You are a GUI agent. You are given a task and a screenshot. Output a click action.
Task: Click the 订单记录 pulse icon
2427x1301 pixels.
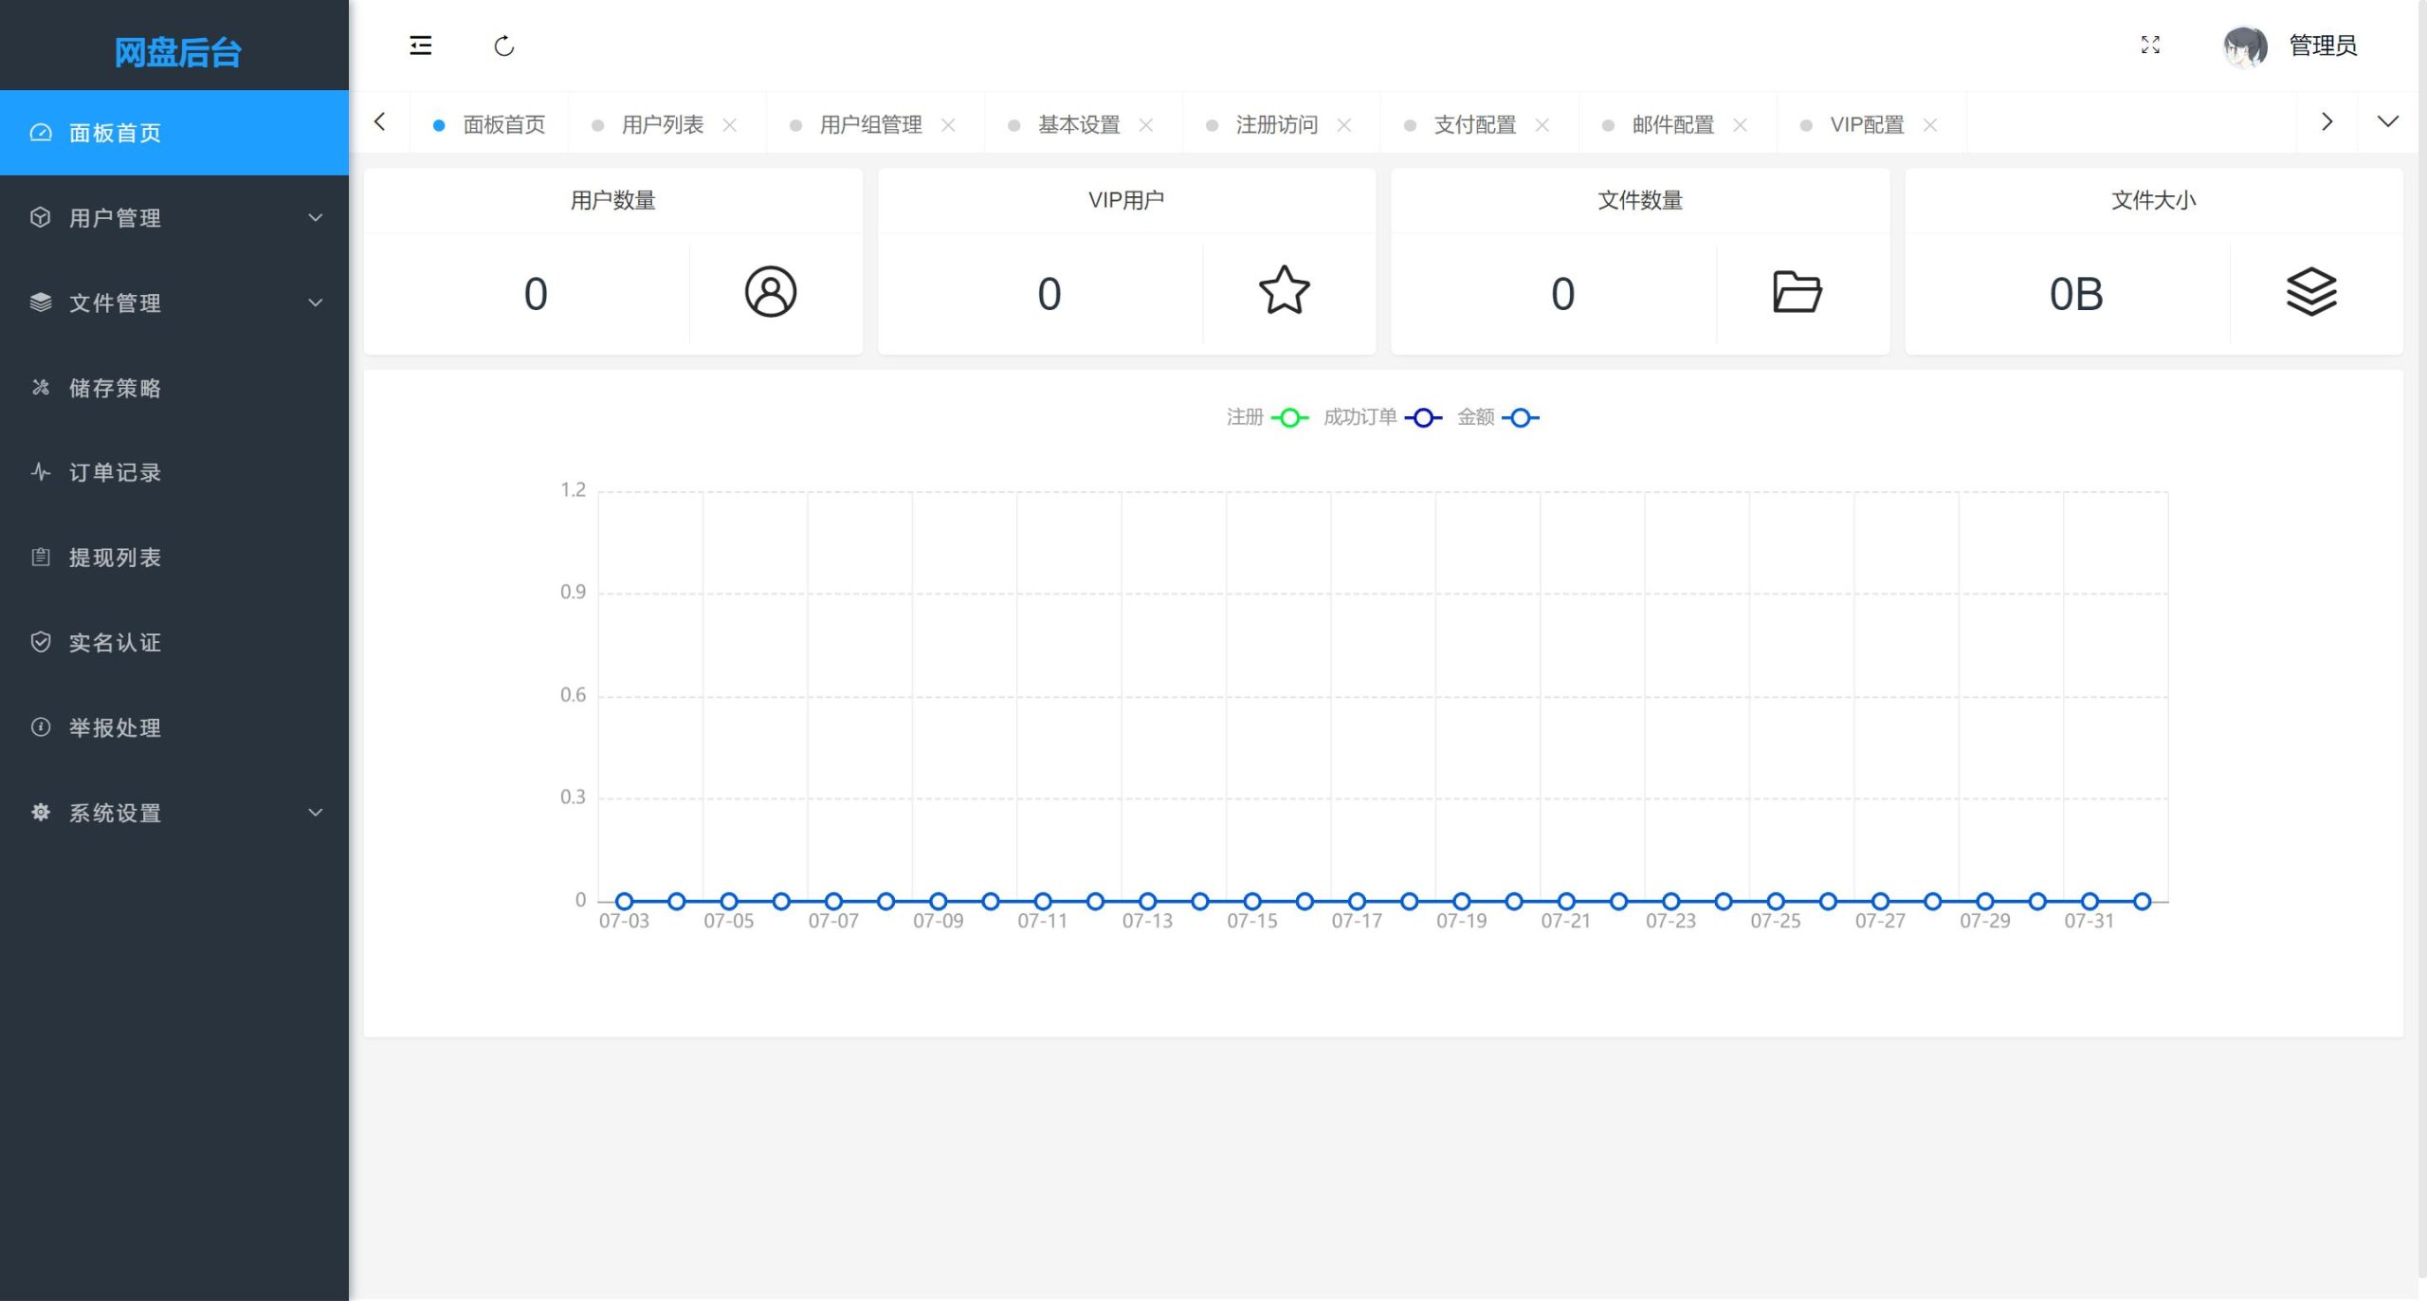pyautogui.click(x=40, y=471)
